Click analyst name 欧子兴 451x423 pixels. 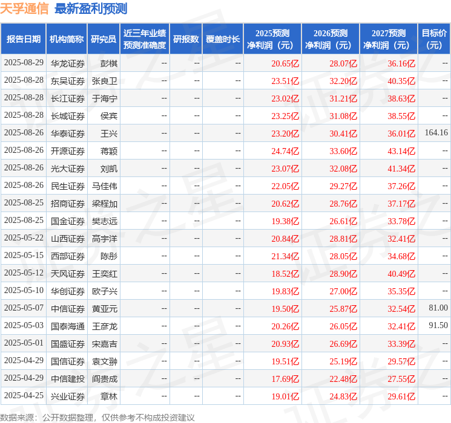pyautogui.click(x=104, y=291)
